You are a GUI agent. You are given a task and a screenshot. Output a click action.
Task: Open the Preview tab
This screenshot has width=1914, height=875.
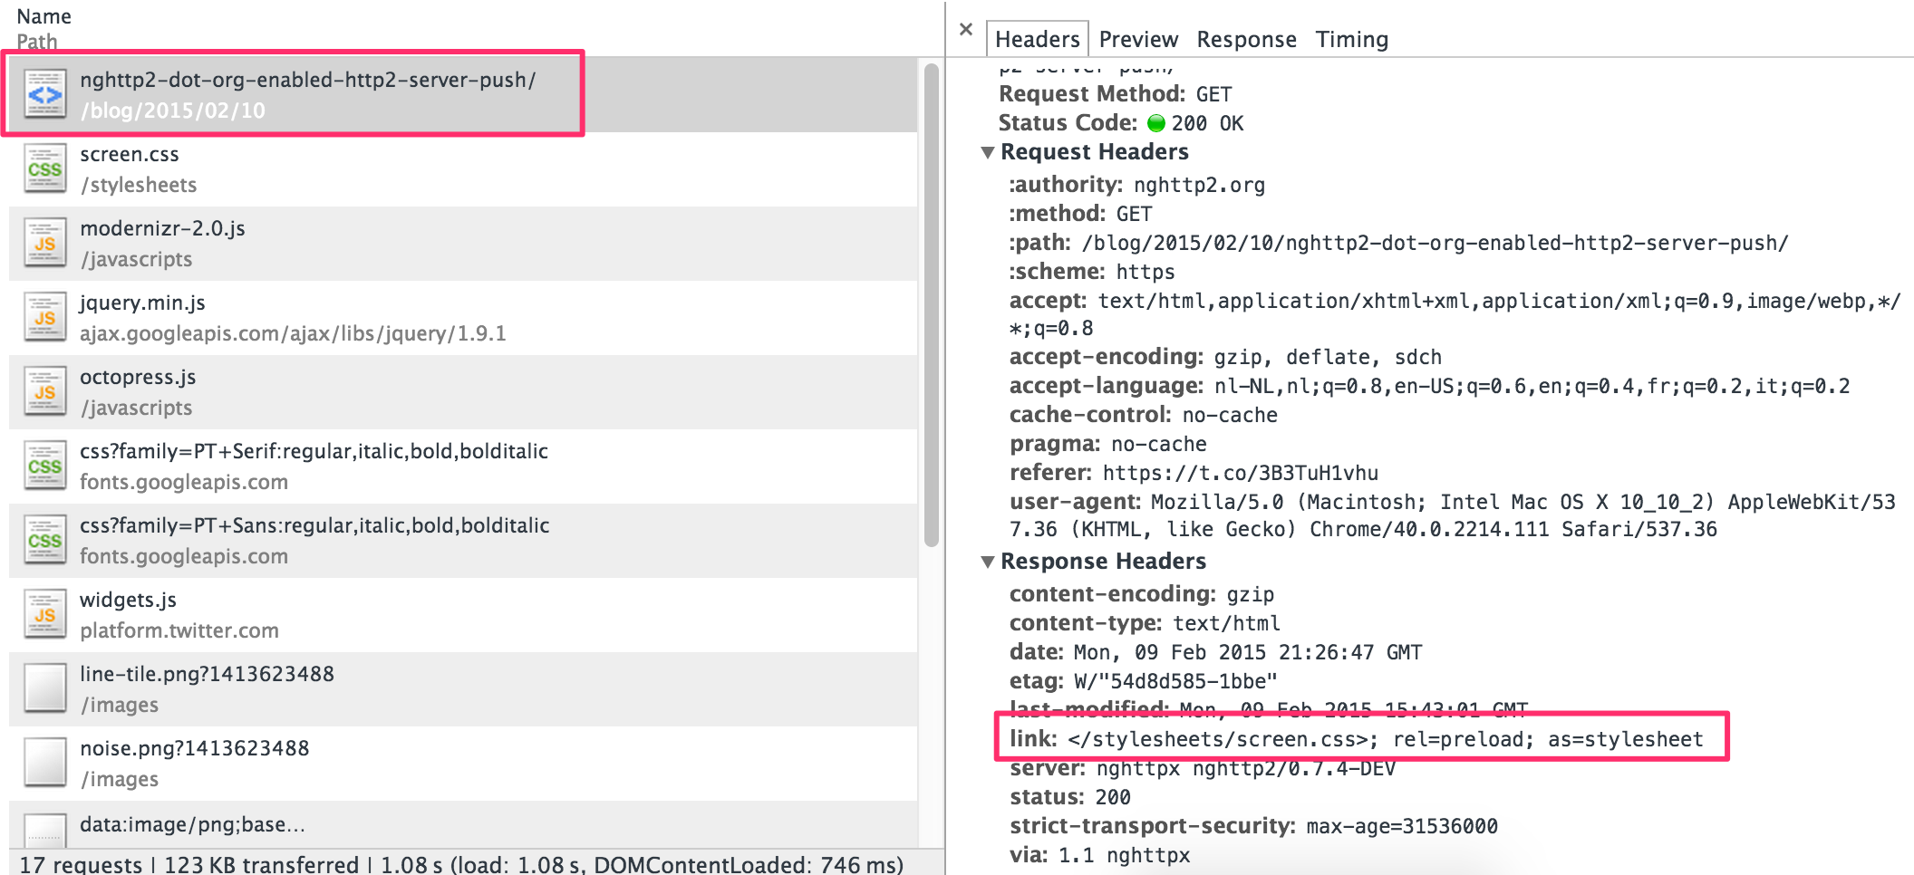pos(1138,39)
